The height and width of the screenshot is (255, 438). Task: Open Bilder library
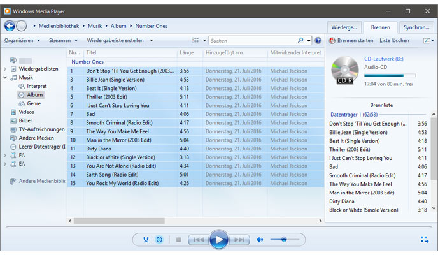(x=25, y=120)
